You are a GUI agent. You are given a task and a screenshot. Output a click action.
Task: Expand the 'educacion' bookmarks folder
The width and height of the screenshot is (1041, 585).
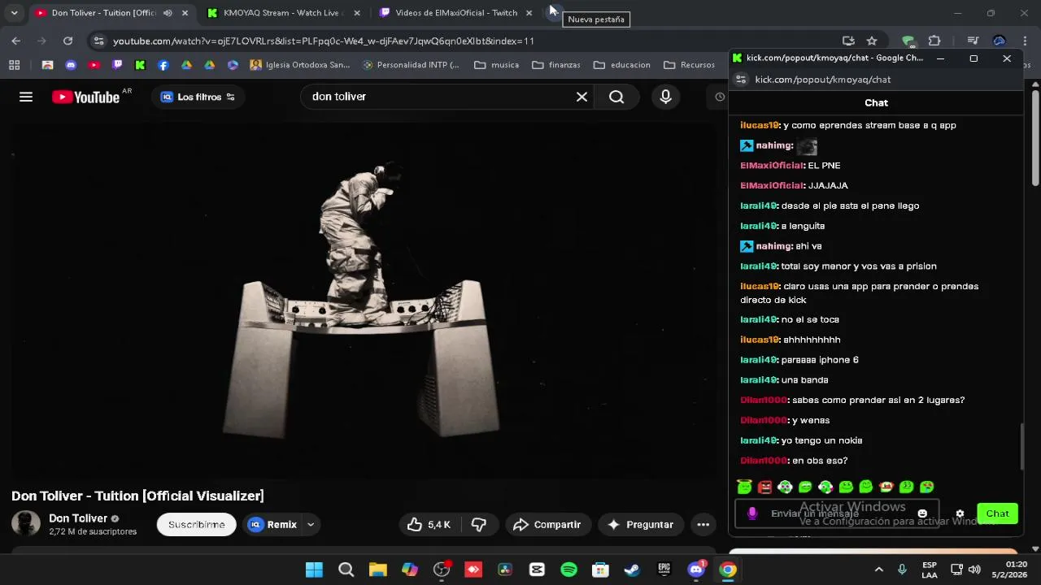pos(622,65)
